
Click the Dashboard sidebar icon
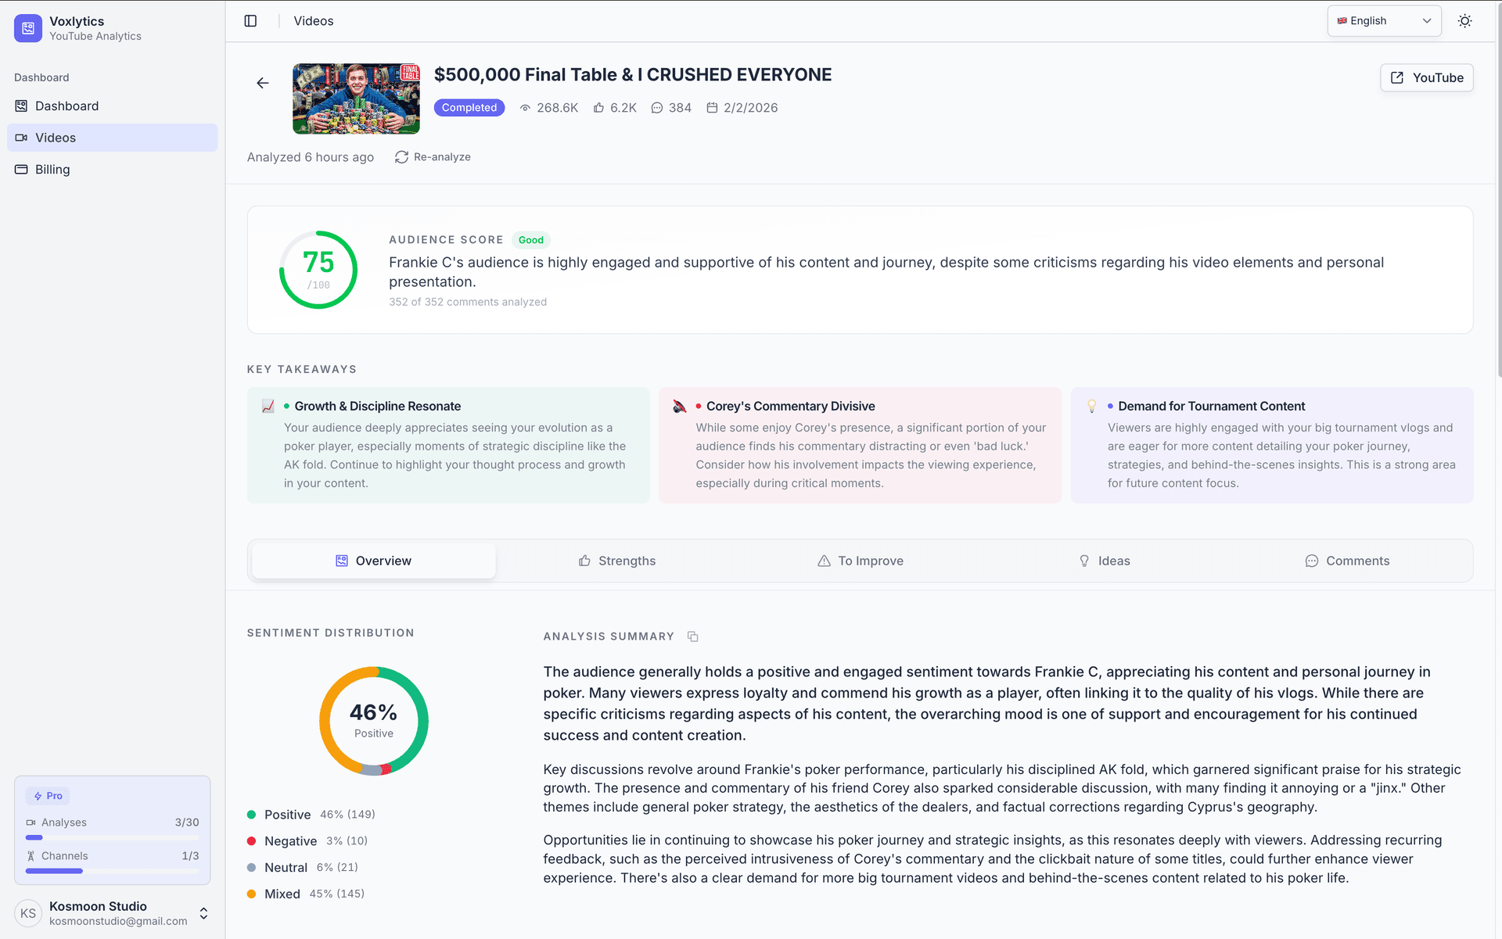[x=21, y=106]
